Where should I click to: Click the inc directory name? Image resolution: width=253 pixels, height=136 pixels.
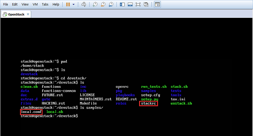pos(83,87)
